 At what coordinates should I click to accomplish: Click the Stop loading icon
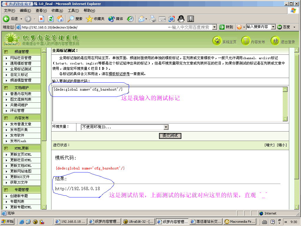pos(41,19)
